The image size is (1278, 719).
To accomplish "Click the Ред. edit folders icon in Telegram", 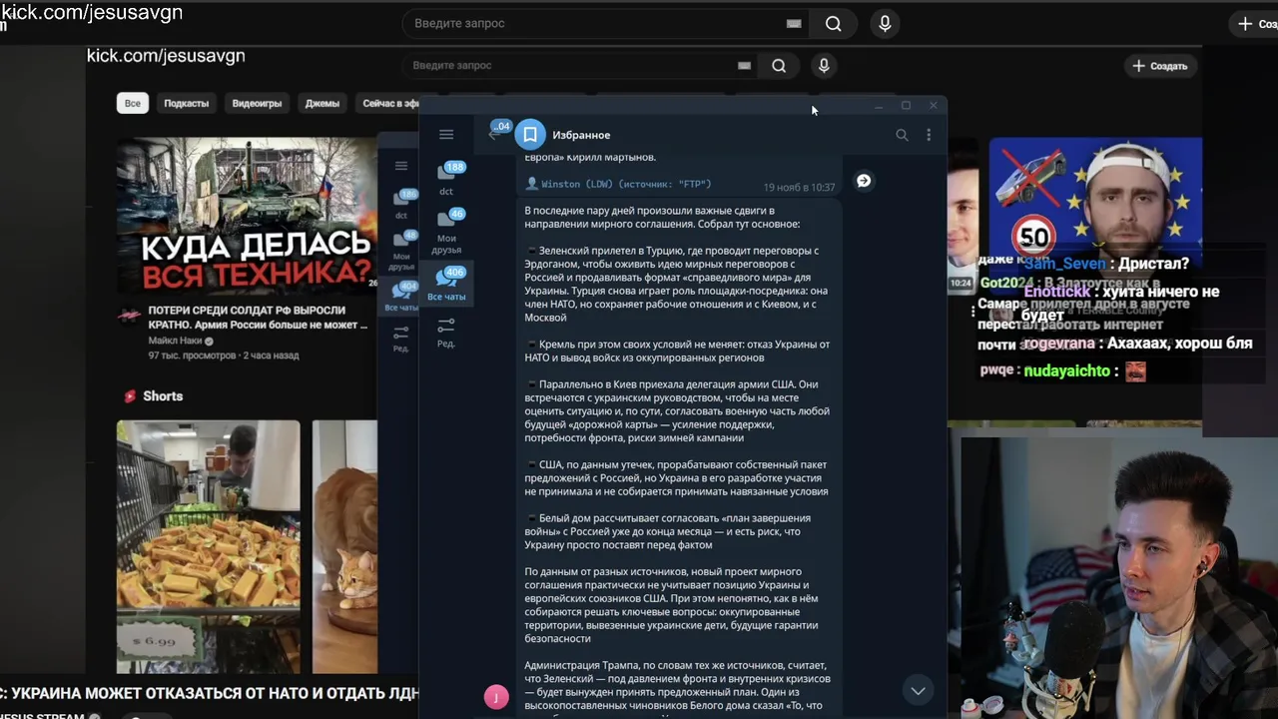I will 446,333.
